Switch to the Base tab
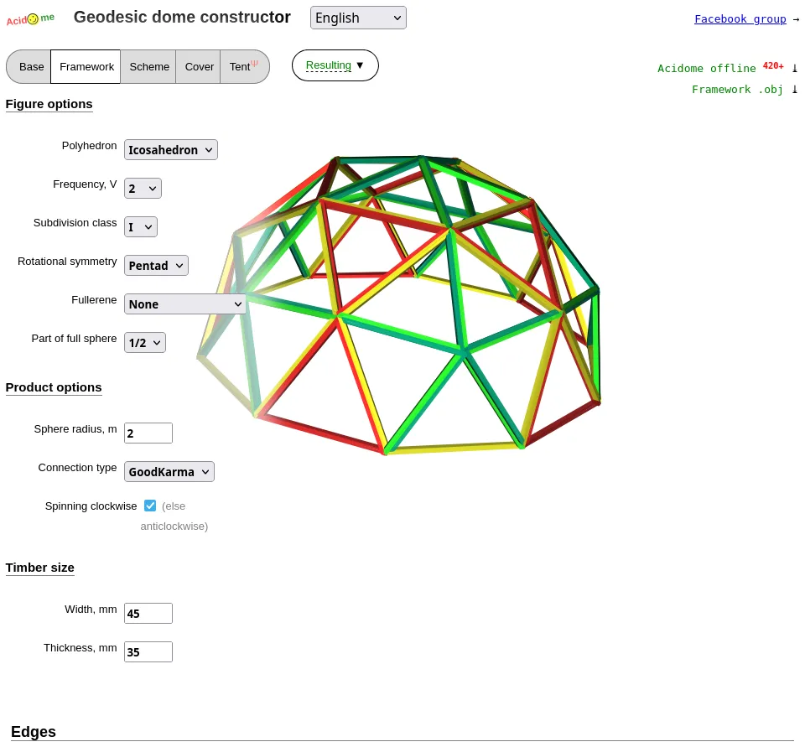The image size is (805, 747). pyautogui.click(x=31, y=67)
